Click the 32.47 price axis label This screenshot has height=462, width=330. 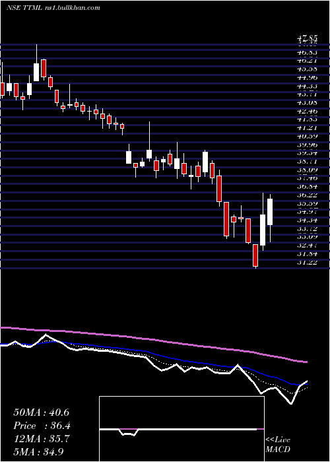pyautogui.click(x=307, y=245)
